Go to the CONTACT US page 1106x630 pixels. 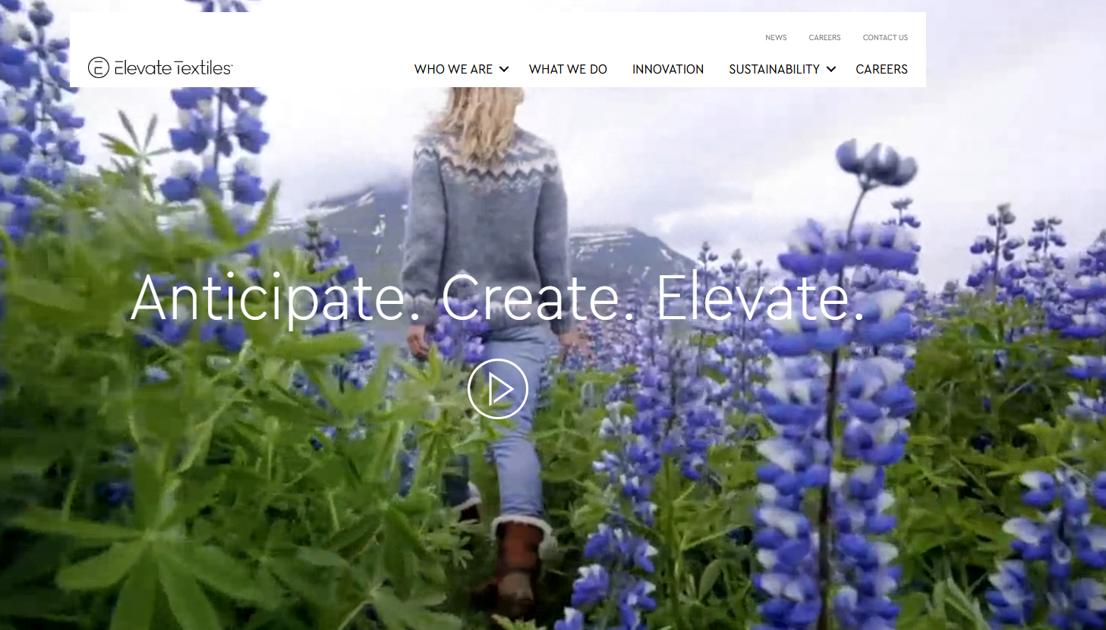[885, 37]
